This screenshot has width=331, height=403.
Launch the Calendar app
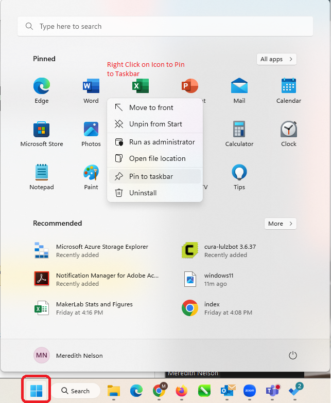pos(288,90)
